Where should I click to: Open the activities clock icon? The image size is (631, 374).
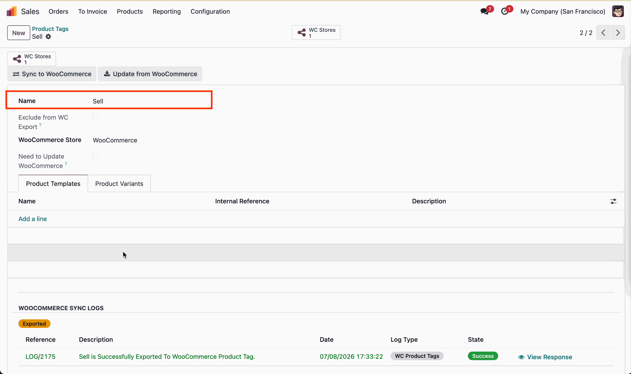505,11
